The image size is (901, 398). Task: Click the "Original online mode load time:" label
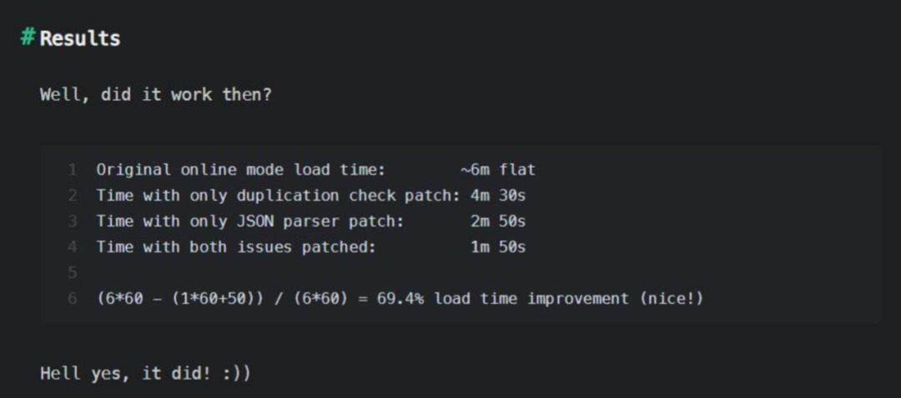coord(240,170)
